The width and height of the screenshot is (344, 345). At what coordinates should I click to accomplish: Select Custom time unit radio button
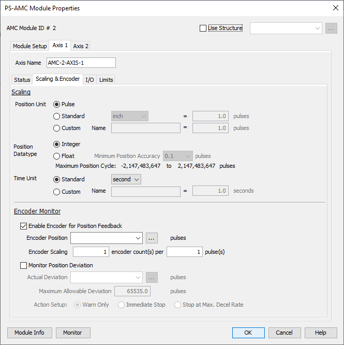[x=57, y=192]
